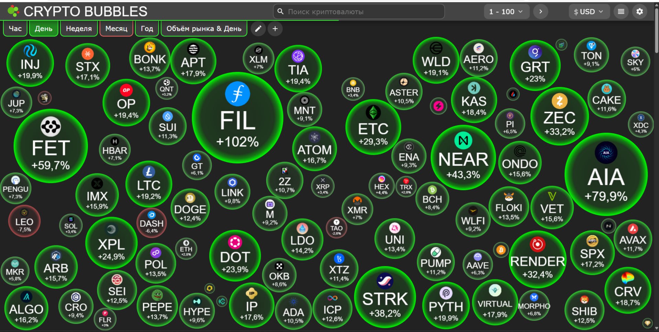Open the pencil edit chart icon
This screenshot has width=659, height=332.
(258, 29)
